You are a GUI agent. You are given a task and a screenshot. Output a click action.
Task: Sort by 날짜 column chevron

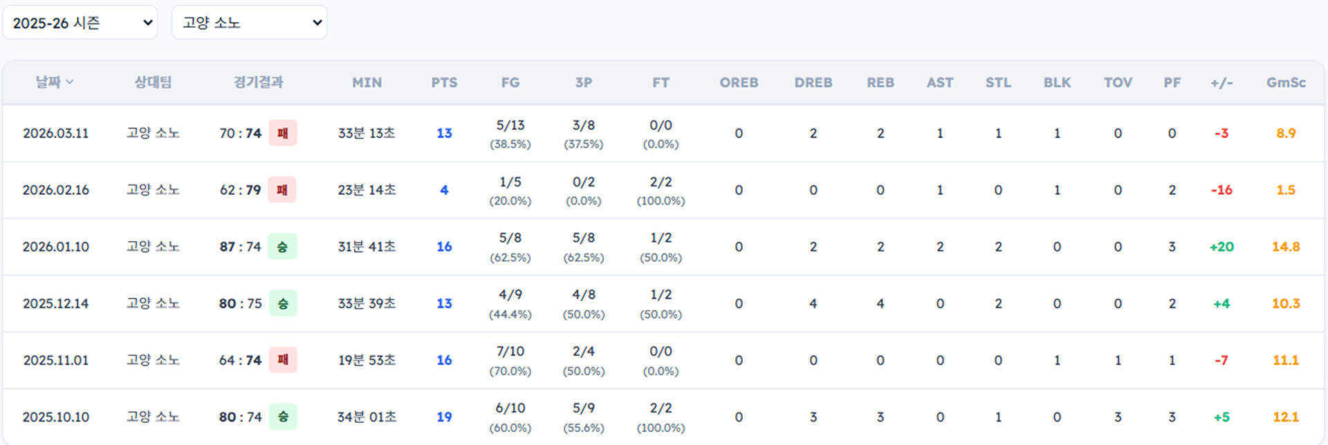tap(69, 82)
